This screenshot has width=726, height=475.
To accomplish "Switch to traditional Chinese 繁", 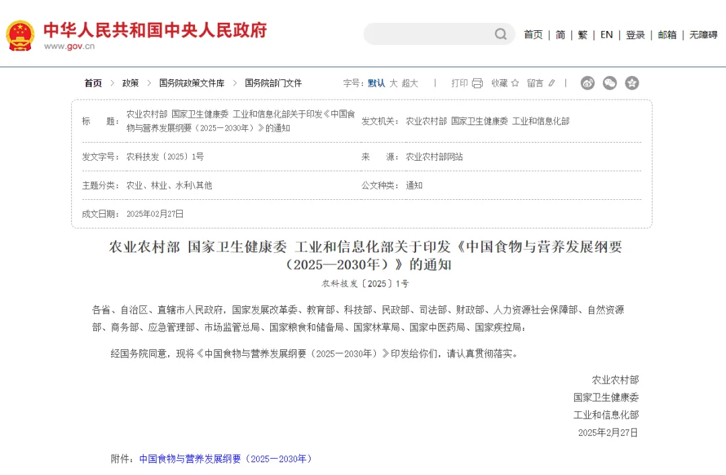I will point(583,35).
